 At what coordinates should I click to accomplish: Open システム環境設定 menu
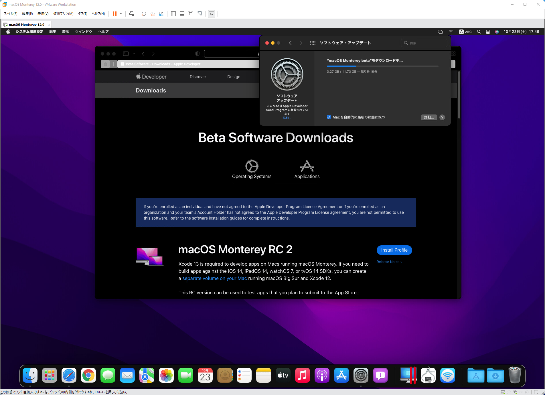tap(29, 32)
